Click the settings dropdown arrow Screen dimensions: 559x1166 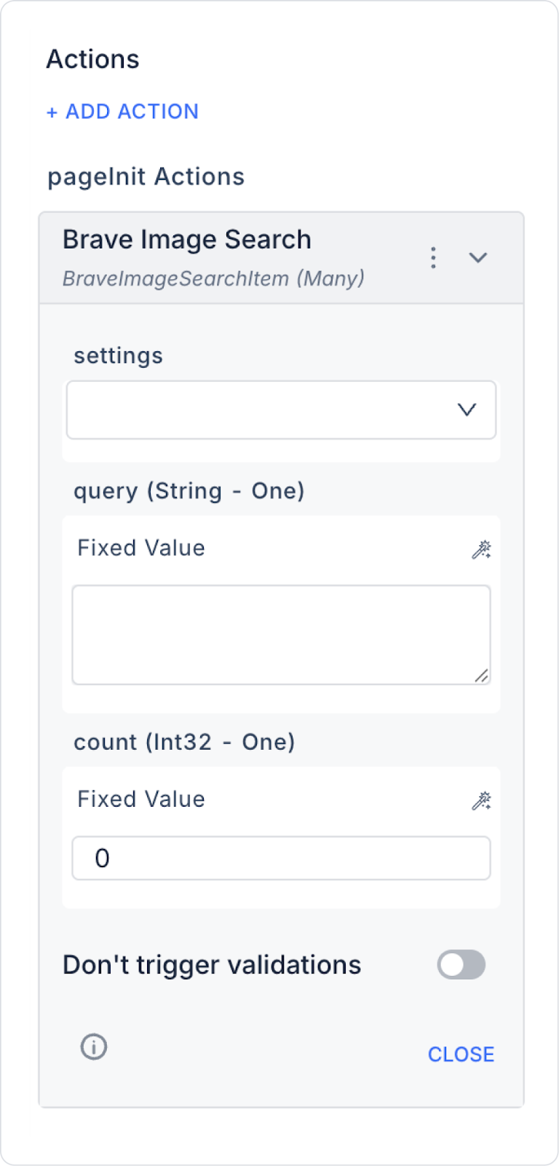467,410
